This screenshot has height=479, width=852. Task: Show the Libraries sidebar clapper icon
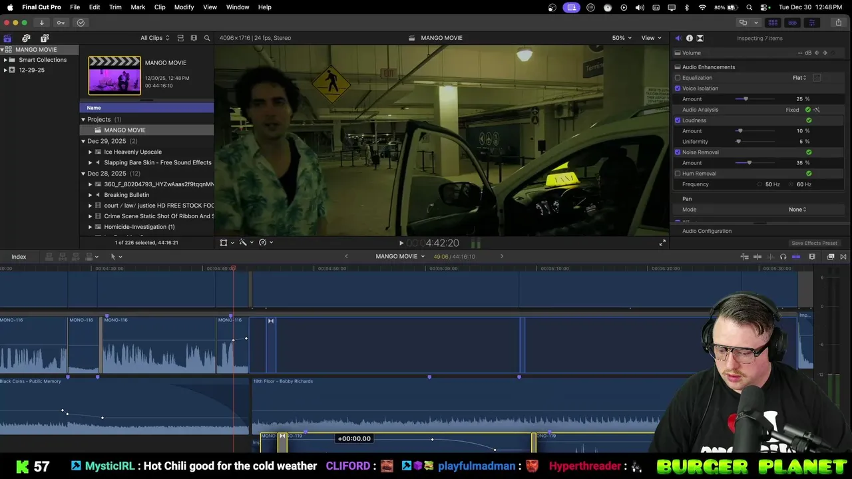click(7, 38)
